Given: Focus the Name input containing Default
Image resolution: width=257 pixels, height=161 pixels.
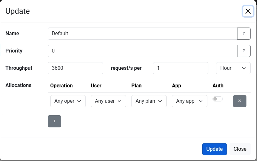Looking at the screenshot, I should [x=142, y=34].
